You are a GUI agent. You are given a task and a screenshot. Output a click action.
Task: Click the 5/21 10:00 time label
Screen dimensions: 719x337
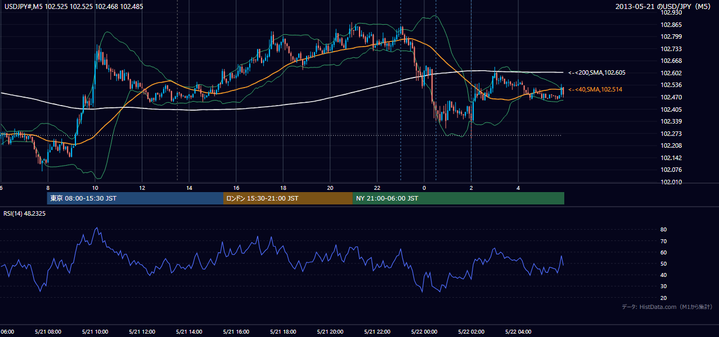pos(95,331)
